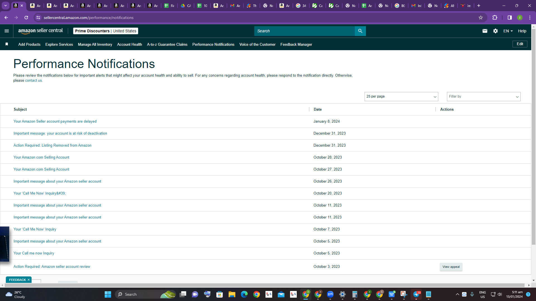
Task: Click the bookmark flag icon in the favorites bar
Action: 7,44
